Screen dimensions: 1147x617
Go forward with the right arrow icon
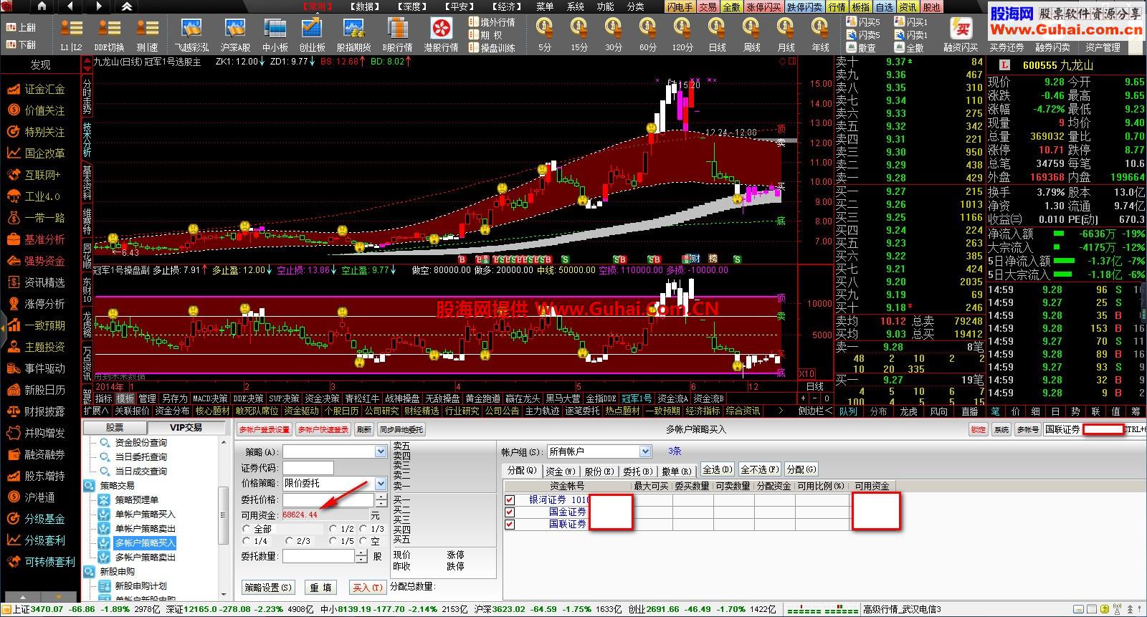[99, 6]
